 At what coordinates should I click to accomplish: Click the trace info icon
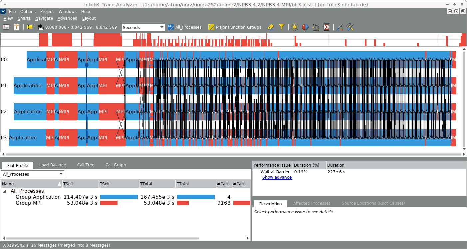[17, 27]
